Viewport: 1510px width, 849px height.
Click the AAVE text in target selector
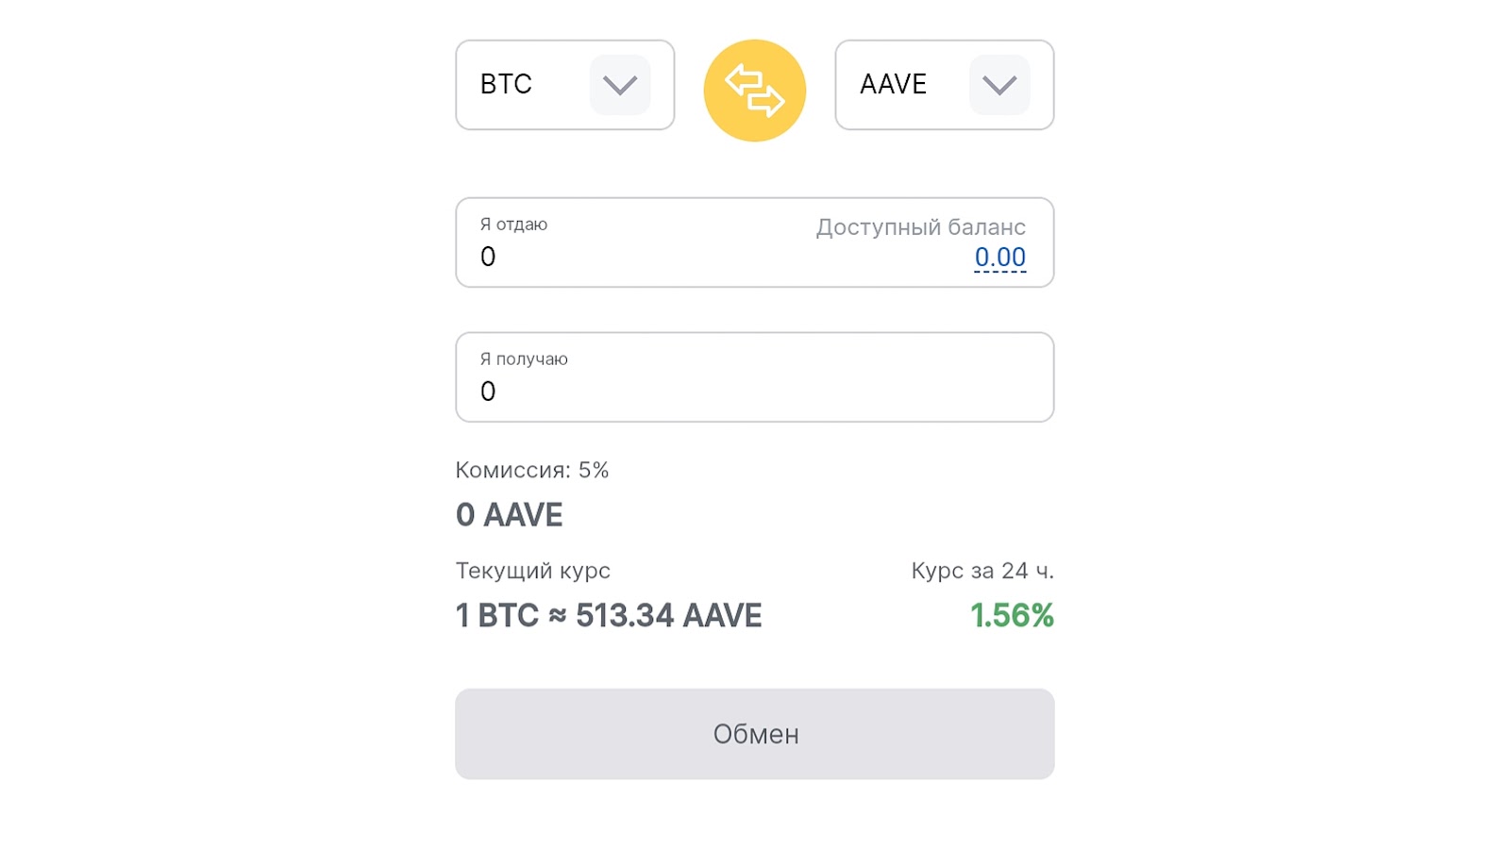point(893,84)
